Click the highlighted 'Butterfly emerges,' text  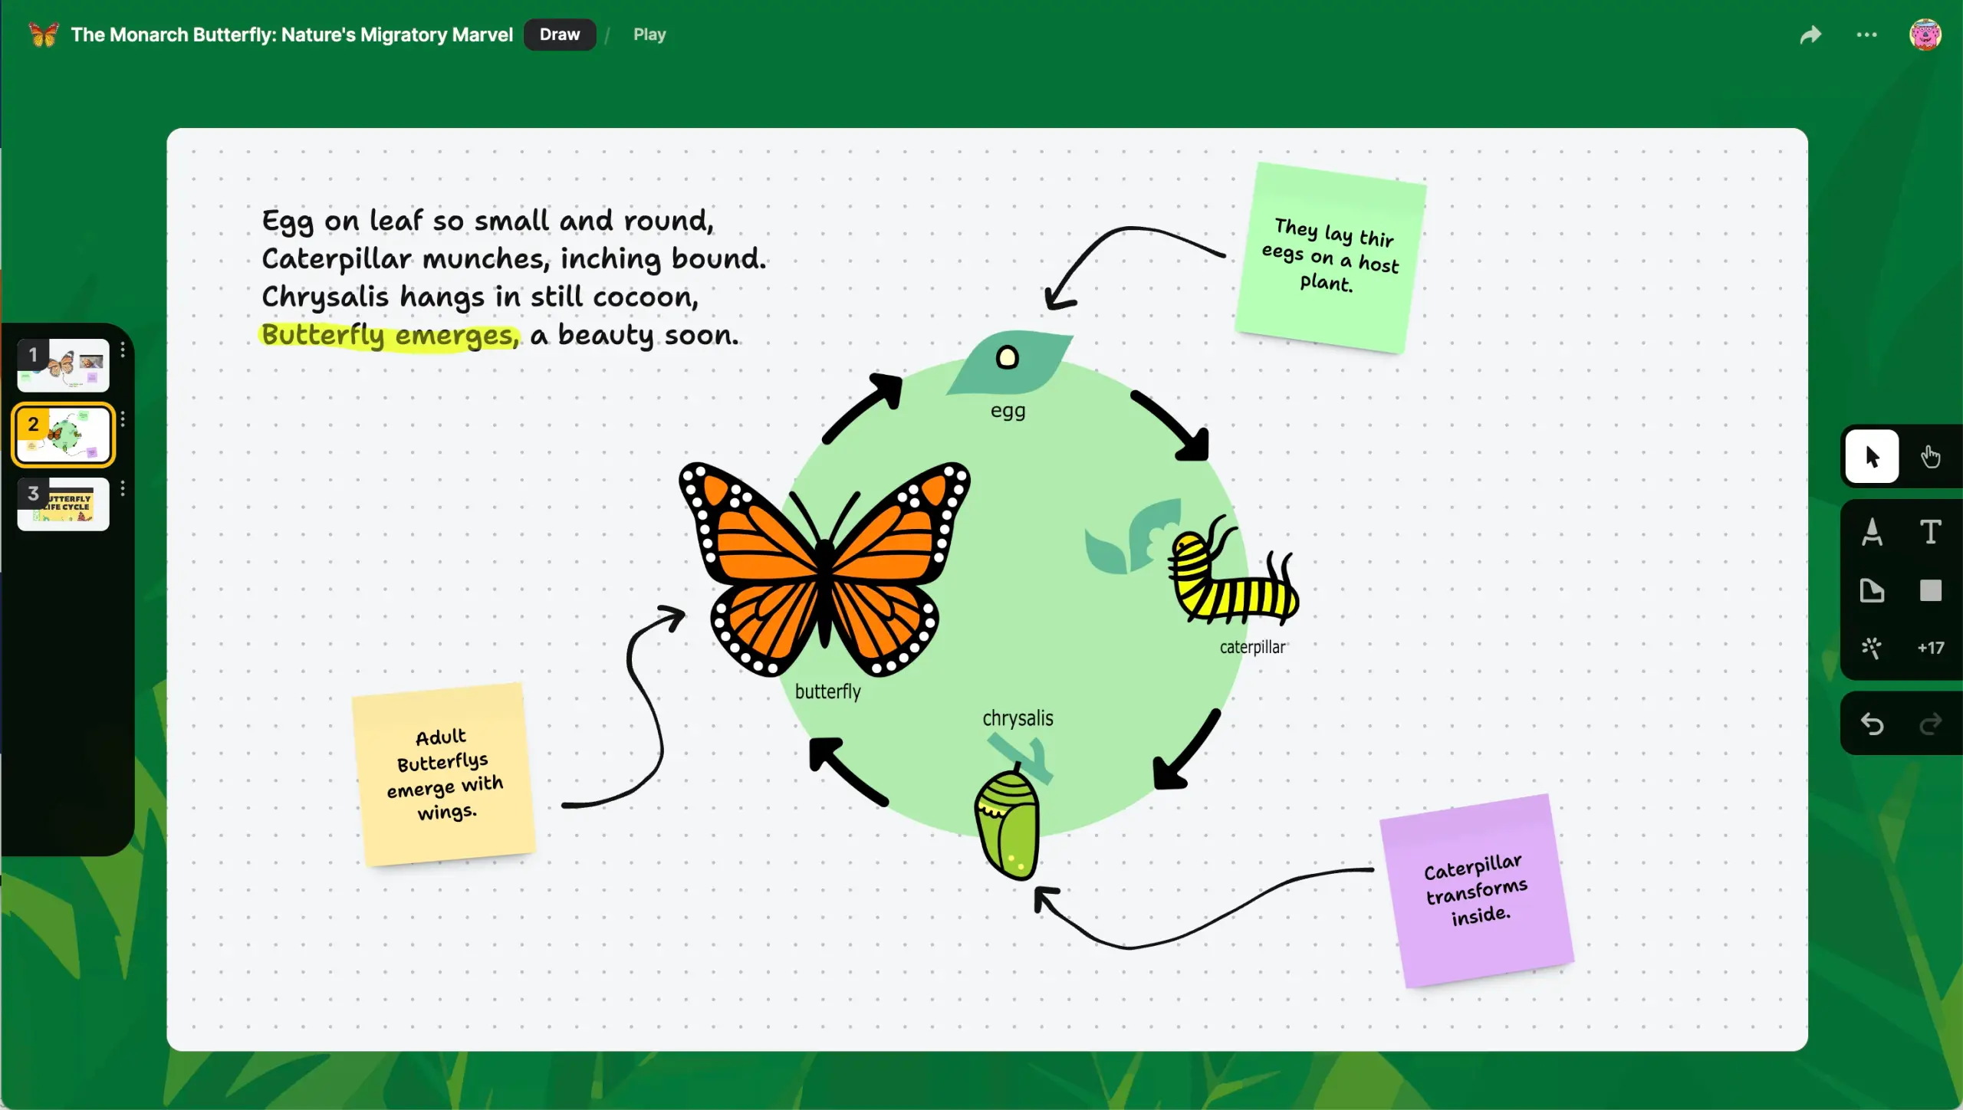click(390, 335)
